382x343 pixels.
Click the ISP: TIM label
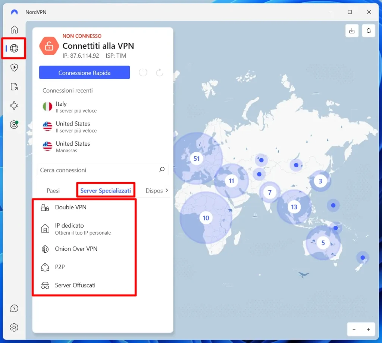click(x=116, y=56)
